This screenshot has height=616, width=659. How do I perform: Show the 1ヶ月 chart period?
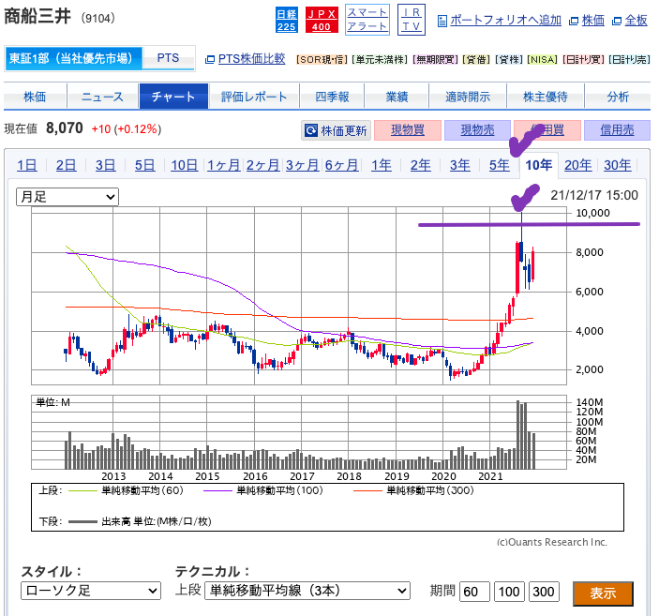click(x=224, y=165)
